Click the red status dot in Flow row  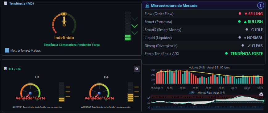[240, 14]
